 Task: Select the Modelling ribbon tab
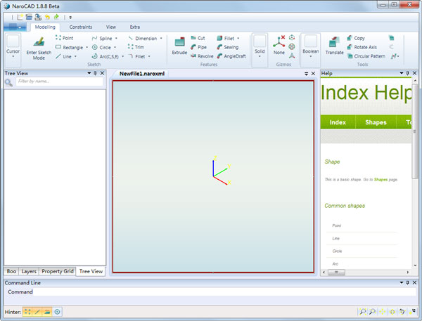point(45,27)
